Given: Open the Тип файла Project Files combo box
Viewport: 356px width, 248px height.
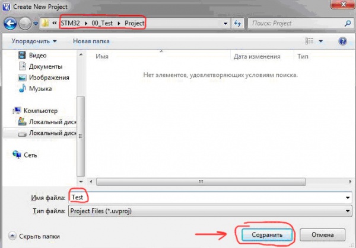Looking at the screenshot, I should (x=210, y=211).
